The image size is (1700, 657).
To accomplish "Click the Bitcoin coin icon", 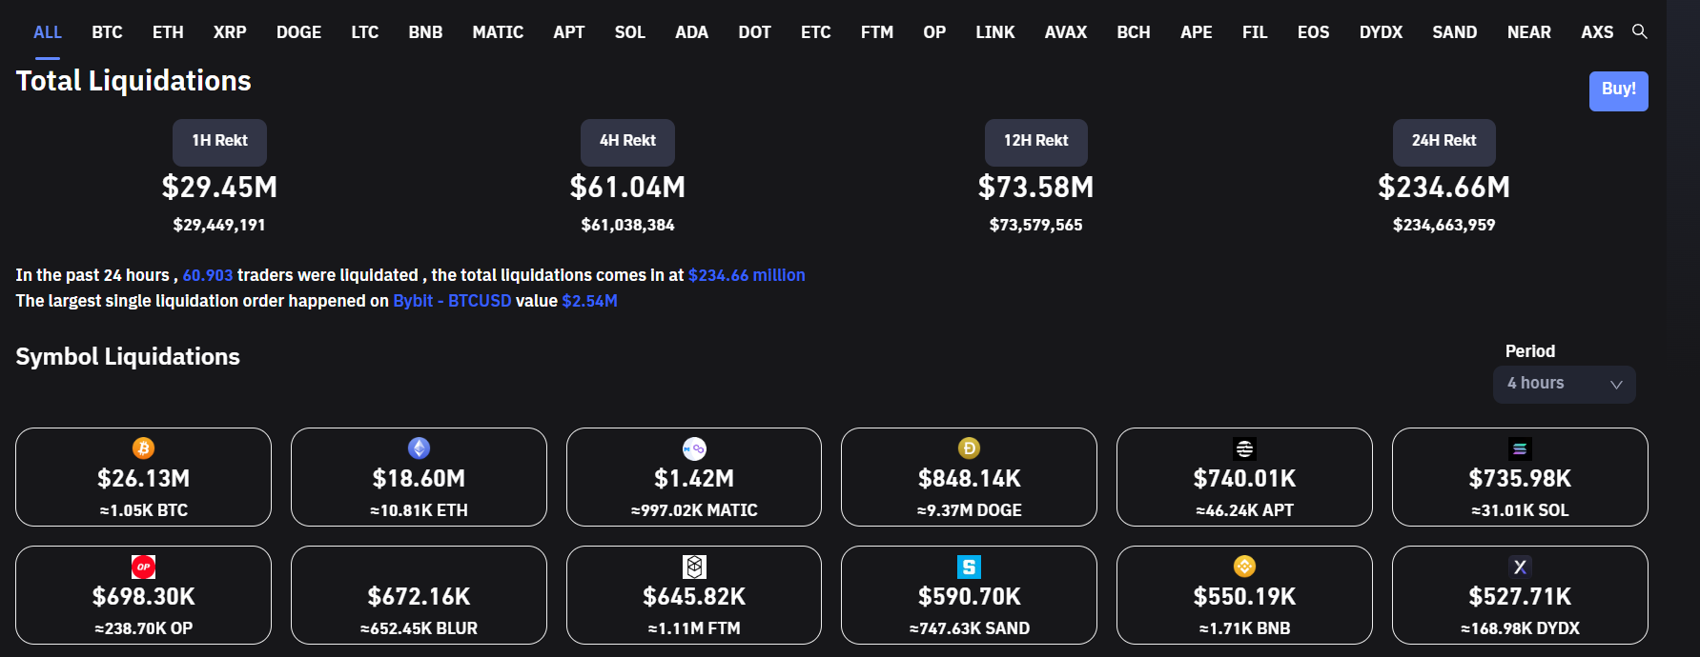I will tap(143, 448).
